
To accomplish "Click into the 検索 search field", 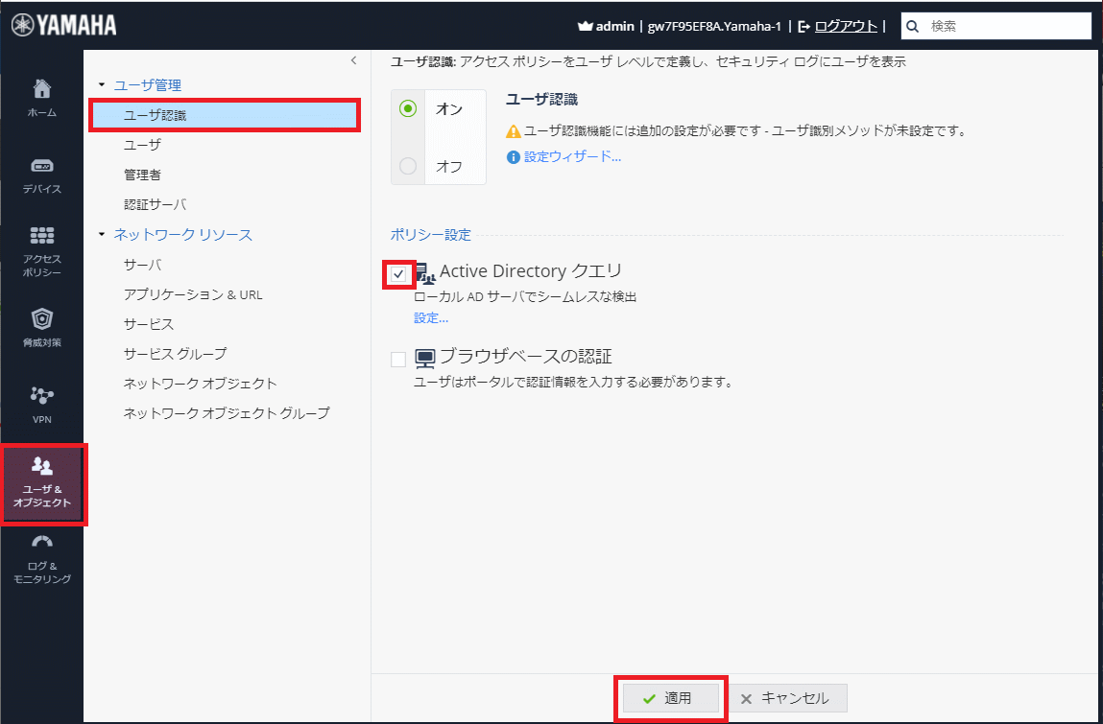I will point(1003,27).
